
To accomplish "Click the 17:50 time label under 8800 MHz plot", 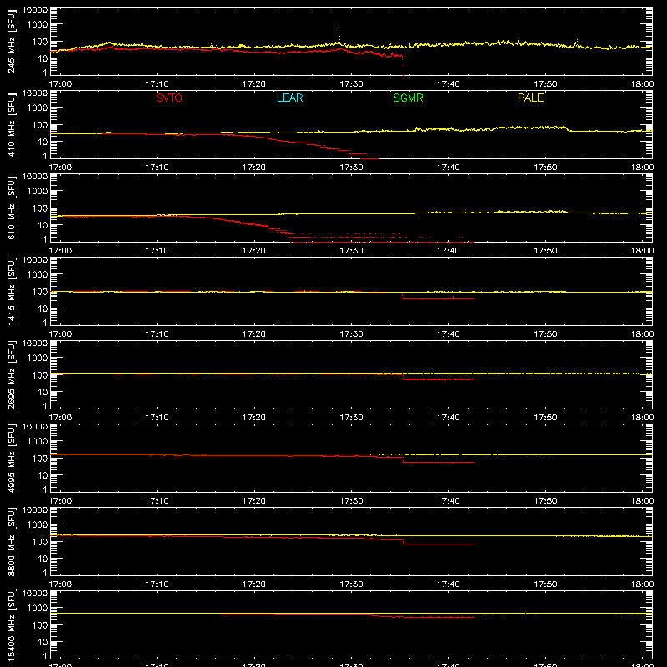I will tap(545, 584).
